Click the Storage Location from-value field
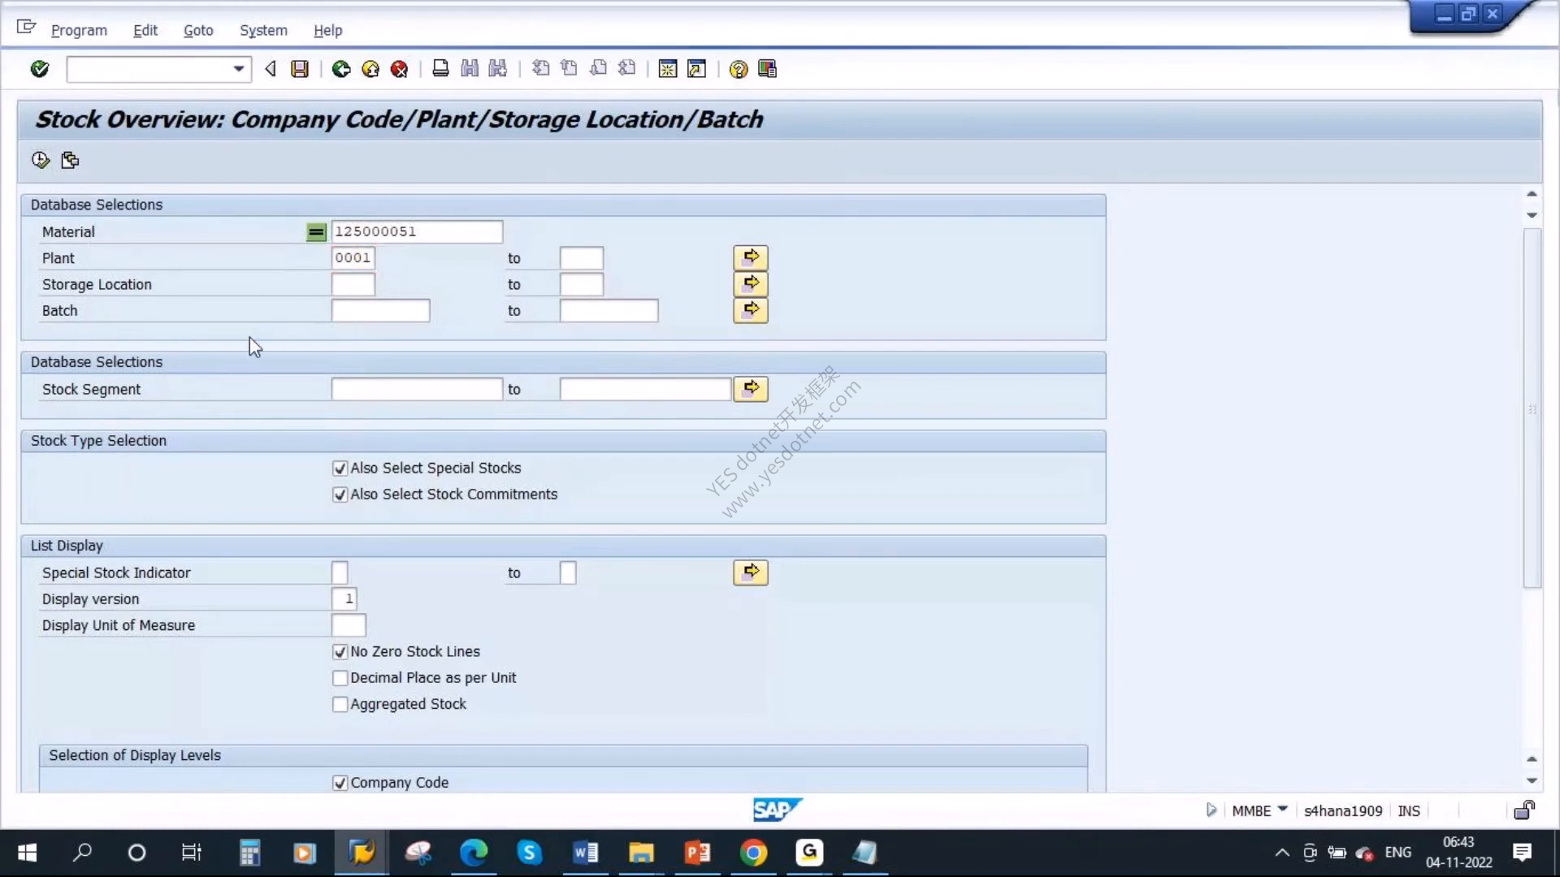 353,284
